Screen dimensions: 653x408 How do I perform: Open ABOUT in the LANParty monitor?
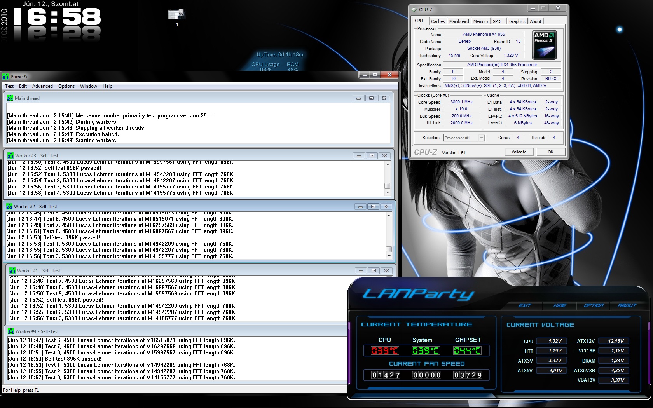coord(627,305)
